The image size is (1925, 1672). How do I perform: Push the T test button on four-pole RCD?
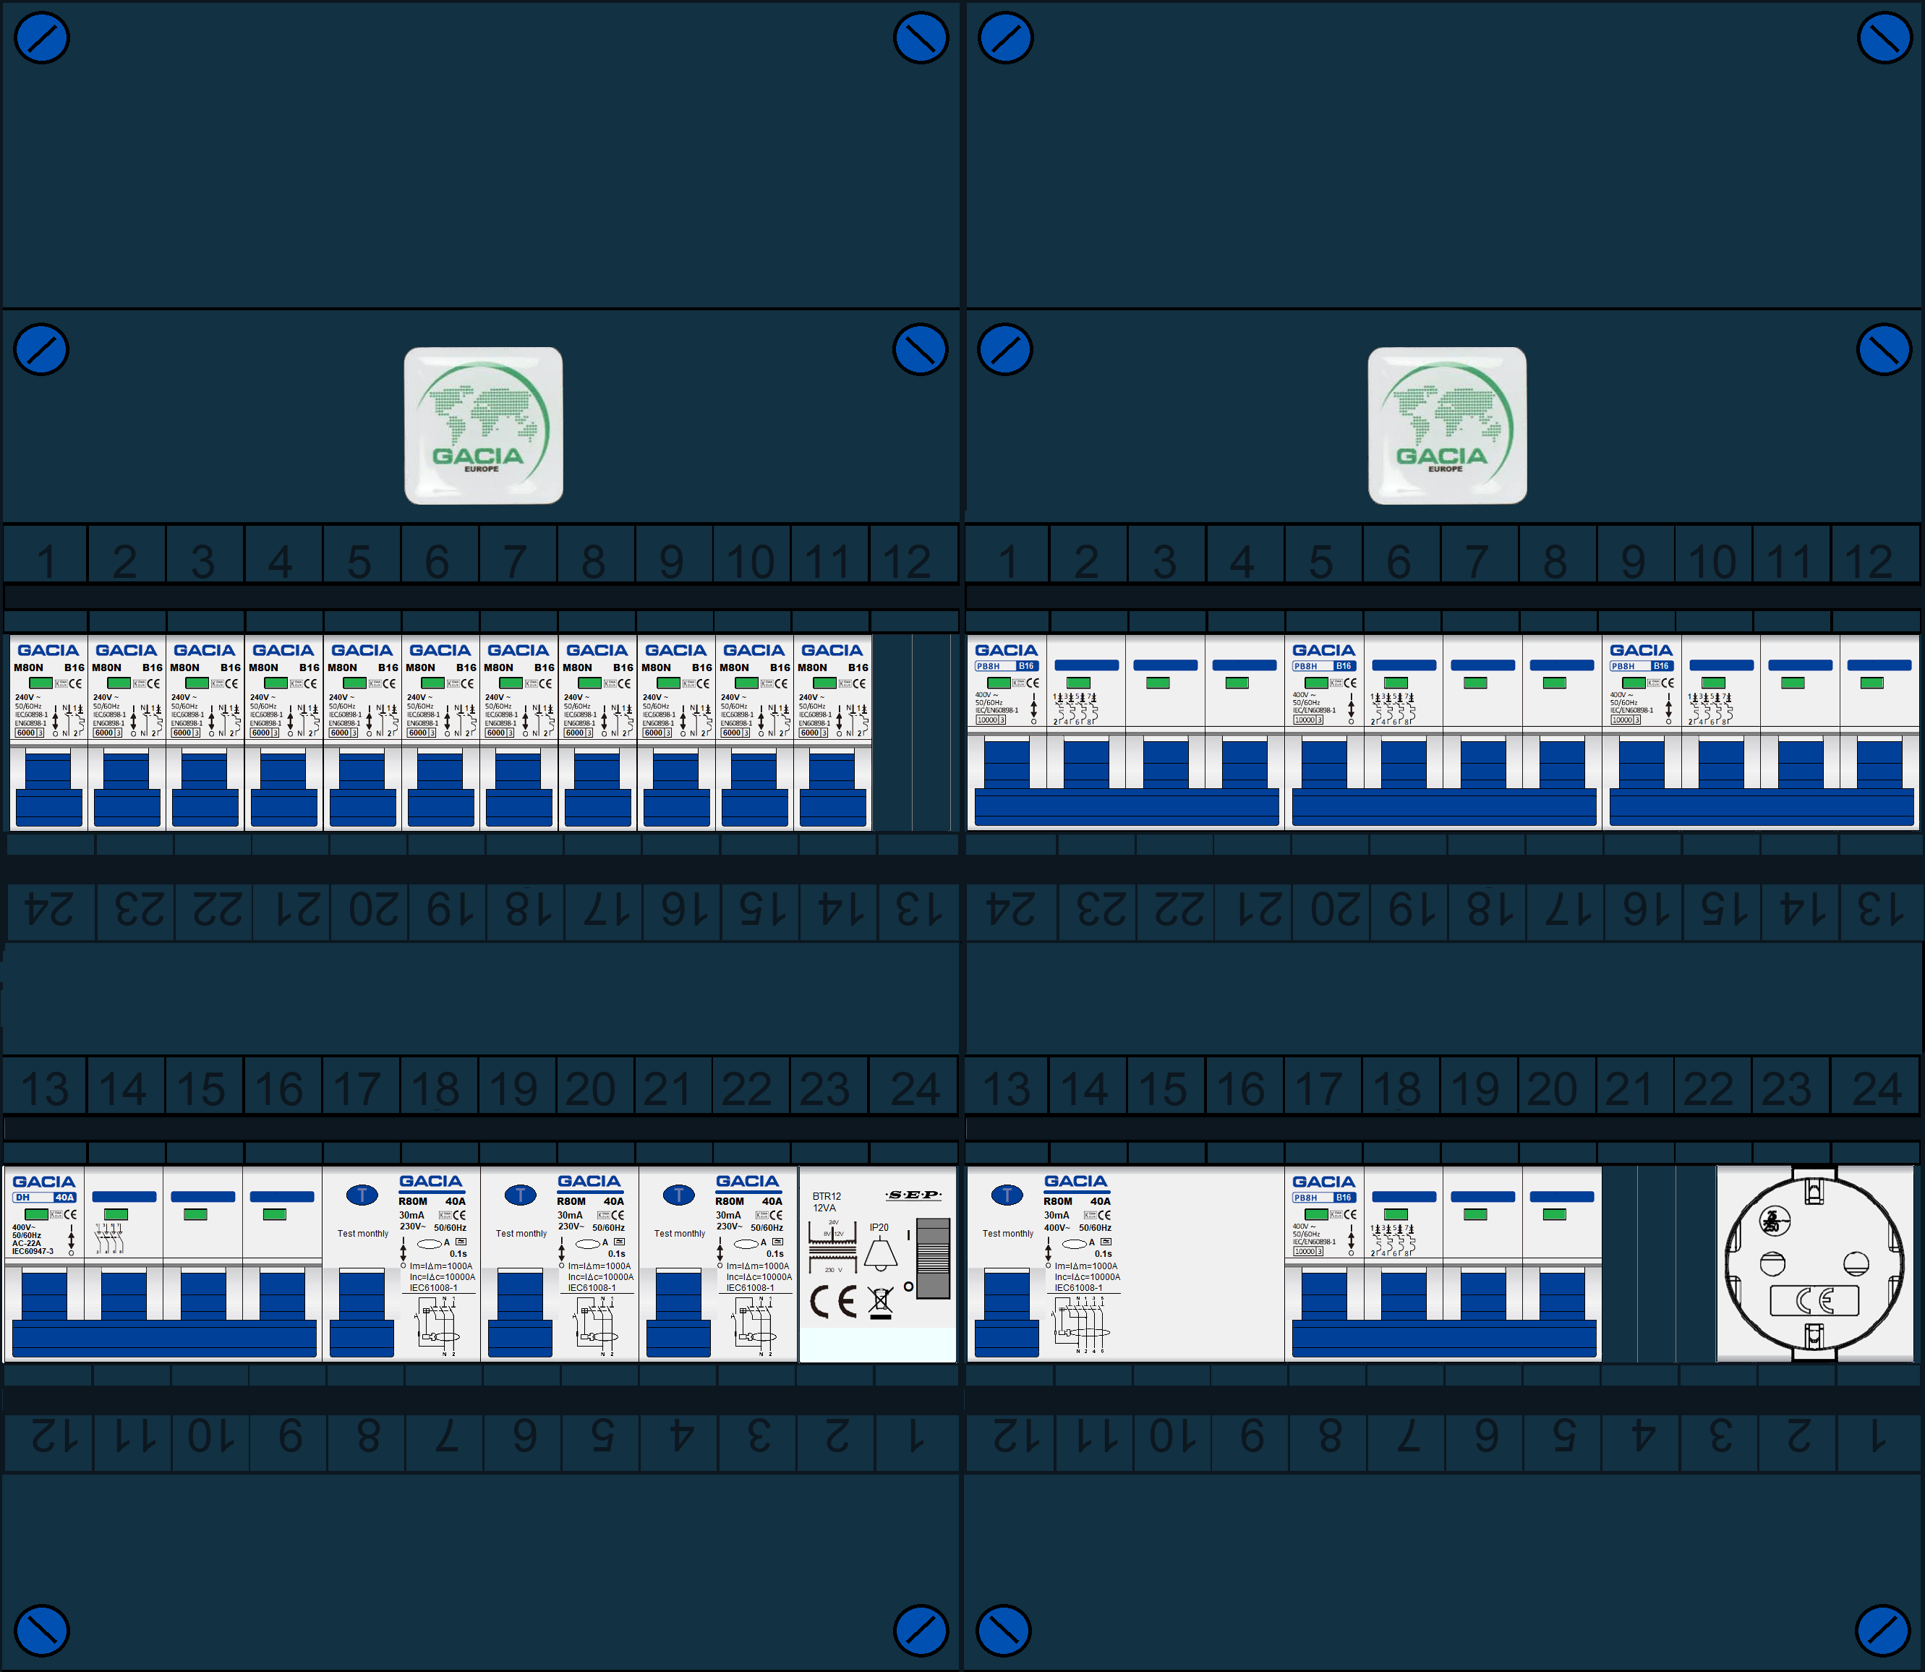point(1007,1195)
